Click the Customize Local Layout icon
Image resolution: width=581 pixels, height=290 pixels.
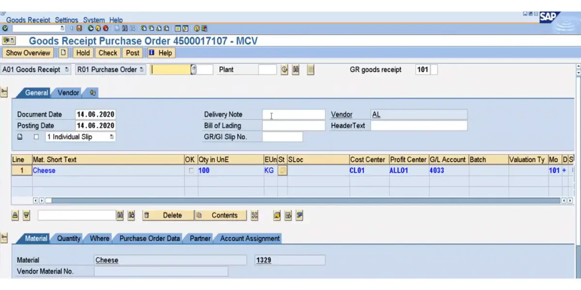tap(204, 28)
